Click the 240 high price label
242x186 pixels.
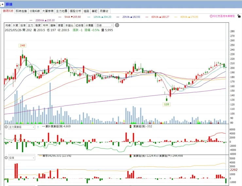coord(22,46)
